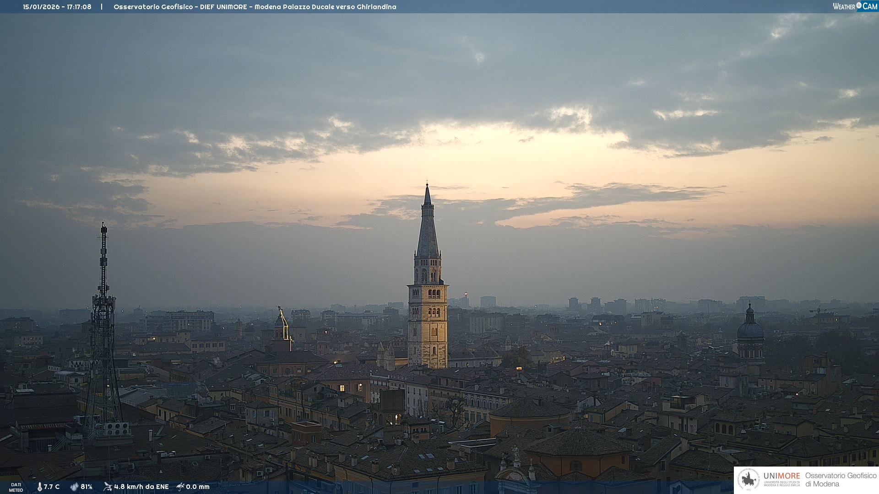Image resolution: width=879 pixels, height=494 pixels.
Task: Click the DATI METEO label
Action: 16,487
